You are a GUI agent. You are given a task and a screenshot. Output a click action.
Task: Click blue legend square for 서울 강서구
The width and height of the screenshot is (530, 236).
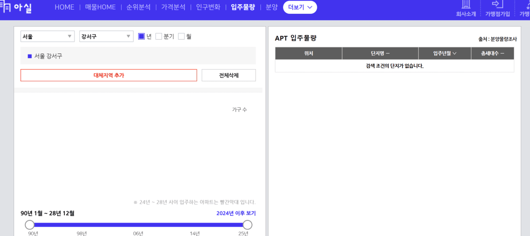[30, 56]
